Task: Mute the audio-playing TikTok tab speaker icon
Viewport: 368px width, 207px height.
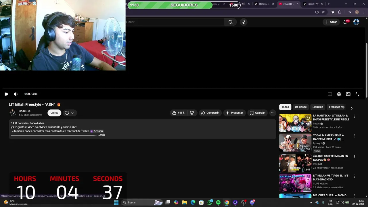Action: coord(317,4)
